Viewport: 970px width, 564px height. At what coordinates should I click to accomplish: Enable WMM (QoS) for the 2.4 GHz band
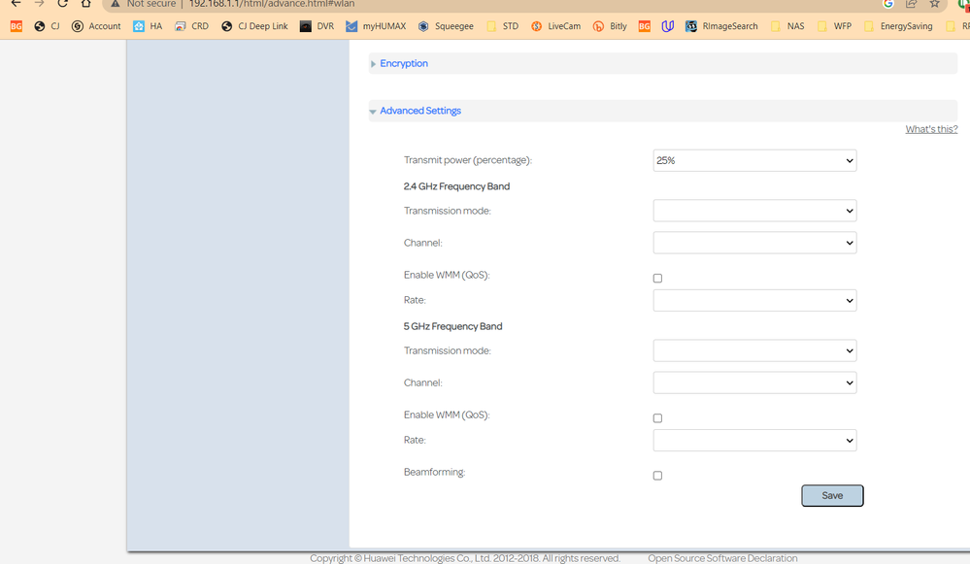click(x=657, y=278)
